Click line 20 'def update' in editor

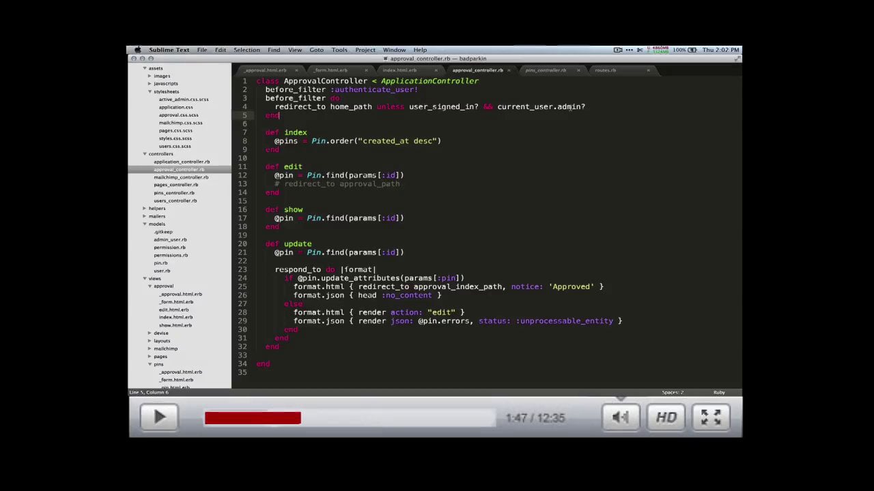(288, 243)
